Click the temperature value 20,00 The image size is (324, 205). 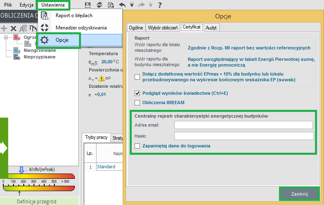pyautogui.click(x=107, y=62)
